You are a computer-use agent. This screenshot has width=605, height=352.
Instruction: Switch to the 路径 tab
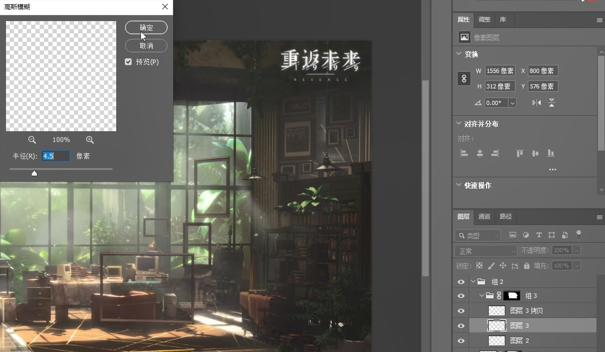tap(506, 216)
